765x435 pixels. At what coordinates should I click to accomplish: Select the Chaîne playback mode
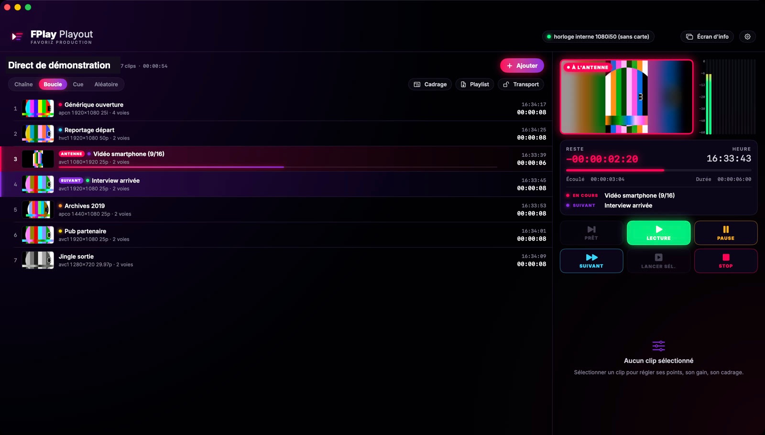tap(23, 84)
